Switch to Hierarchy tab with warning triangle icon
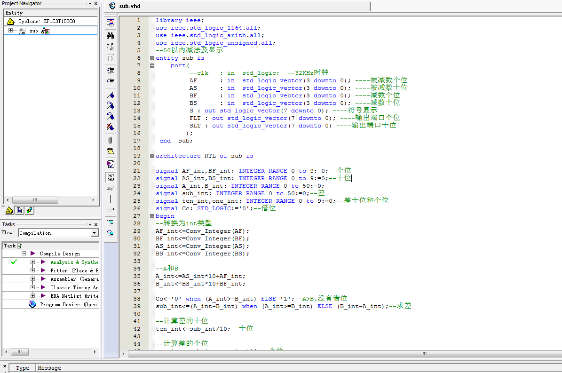Viewport: 562px width, 373px height. coord(9,210)
